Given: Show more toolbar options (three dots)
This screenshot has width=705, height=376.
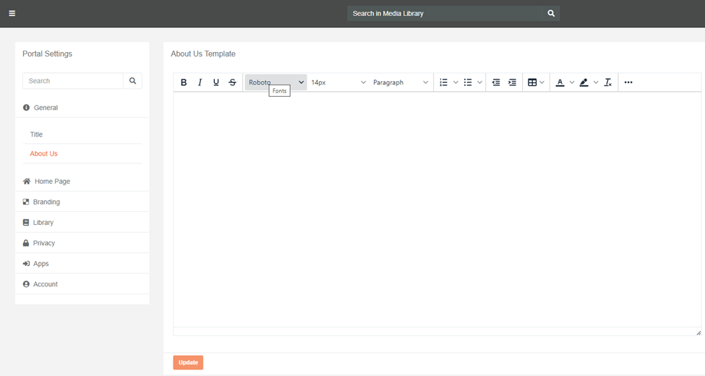Looking at the screenshot, I should click(x=628, y=82).
